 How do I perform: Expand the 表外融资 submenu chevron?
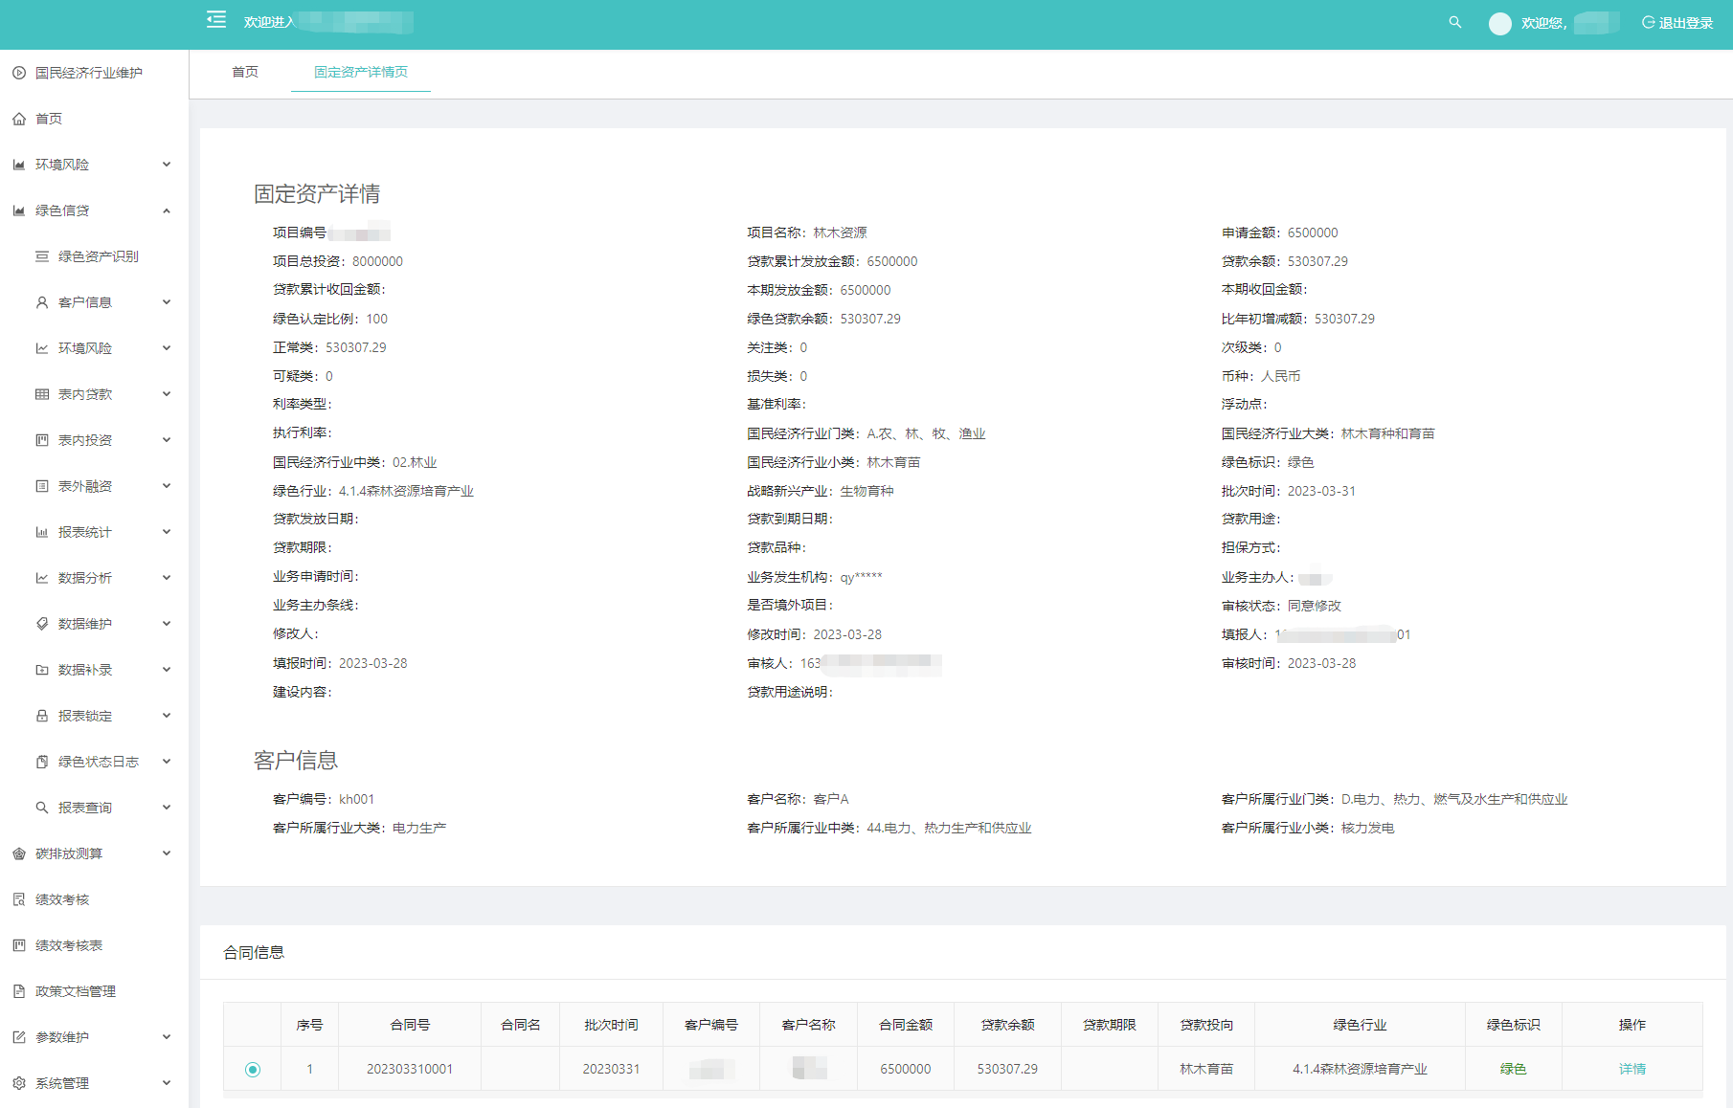pyautogui.click(x=167, y=486)
